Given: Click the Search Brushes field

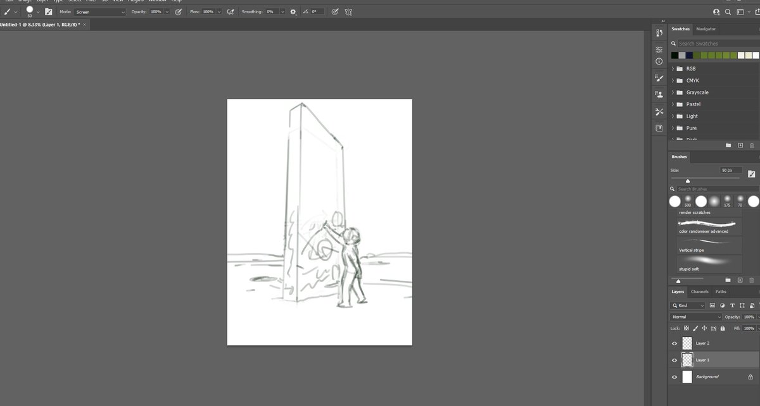Looking at the screenshot, I should point(717,189).
